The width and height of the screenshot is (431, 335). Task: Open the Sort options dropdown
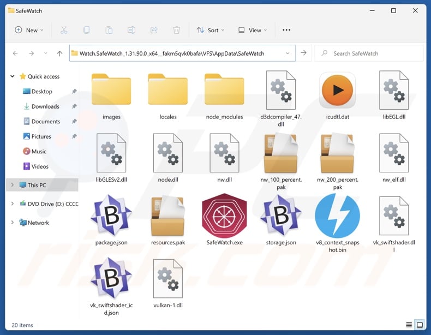pos(211,30)
